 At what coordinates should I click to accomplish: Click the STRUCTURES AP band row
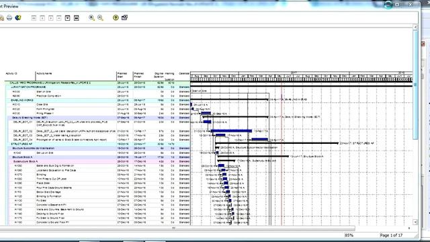[98, 144]
